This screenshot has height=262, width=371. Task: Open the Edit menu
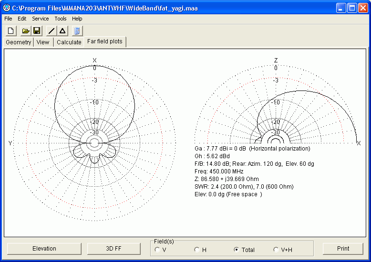click(22, 19)
